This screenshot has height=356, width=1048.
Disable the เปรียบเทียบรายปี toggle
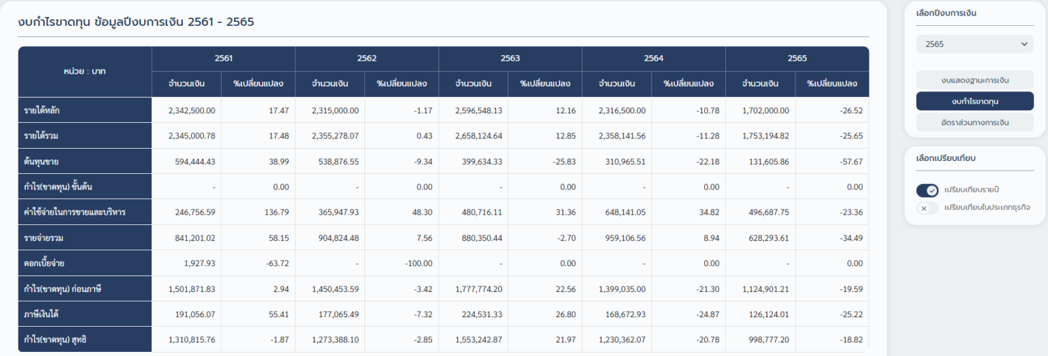(x=927, y=190)
